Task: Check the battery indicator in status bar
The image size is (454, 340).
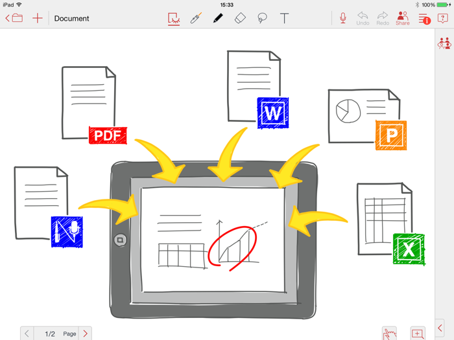Action: pos(443,5)
